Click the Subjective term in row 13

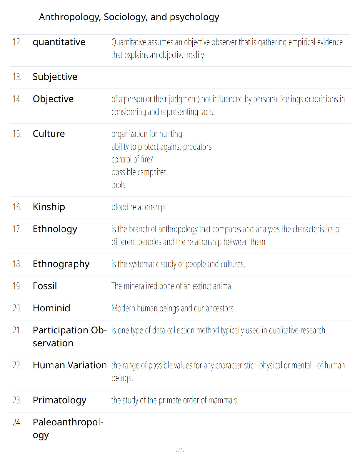click(x=55, y=77)
